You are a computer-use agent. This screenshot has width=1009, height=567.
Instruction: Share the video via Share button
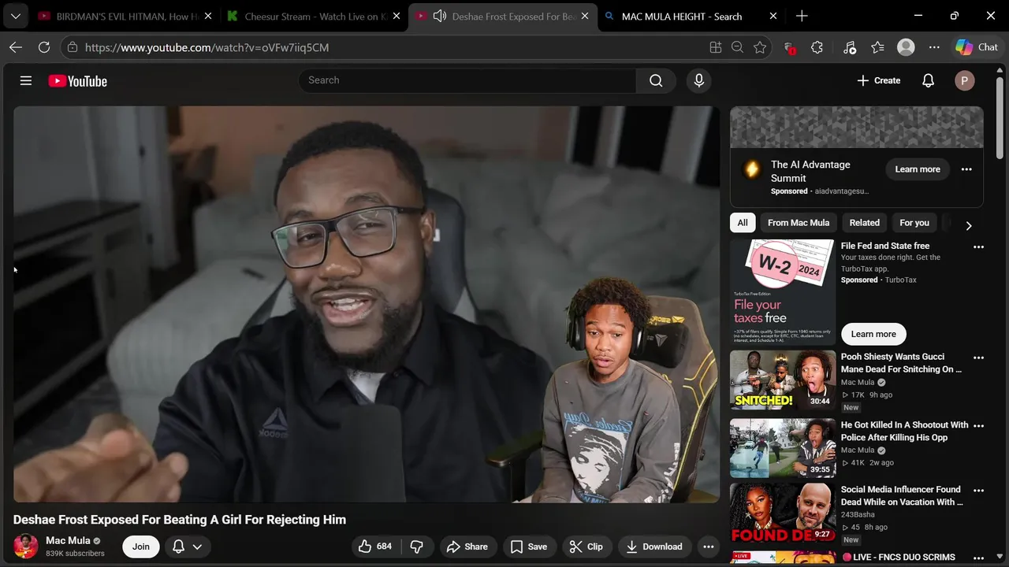pyautogui.click(x=467, y=547)
